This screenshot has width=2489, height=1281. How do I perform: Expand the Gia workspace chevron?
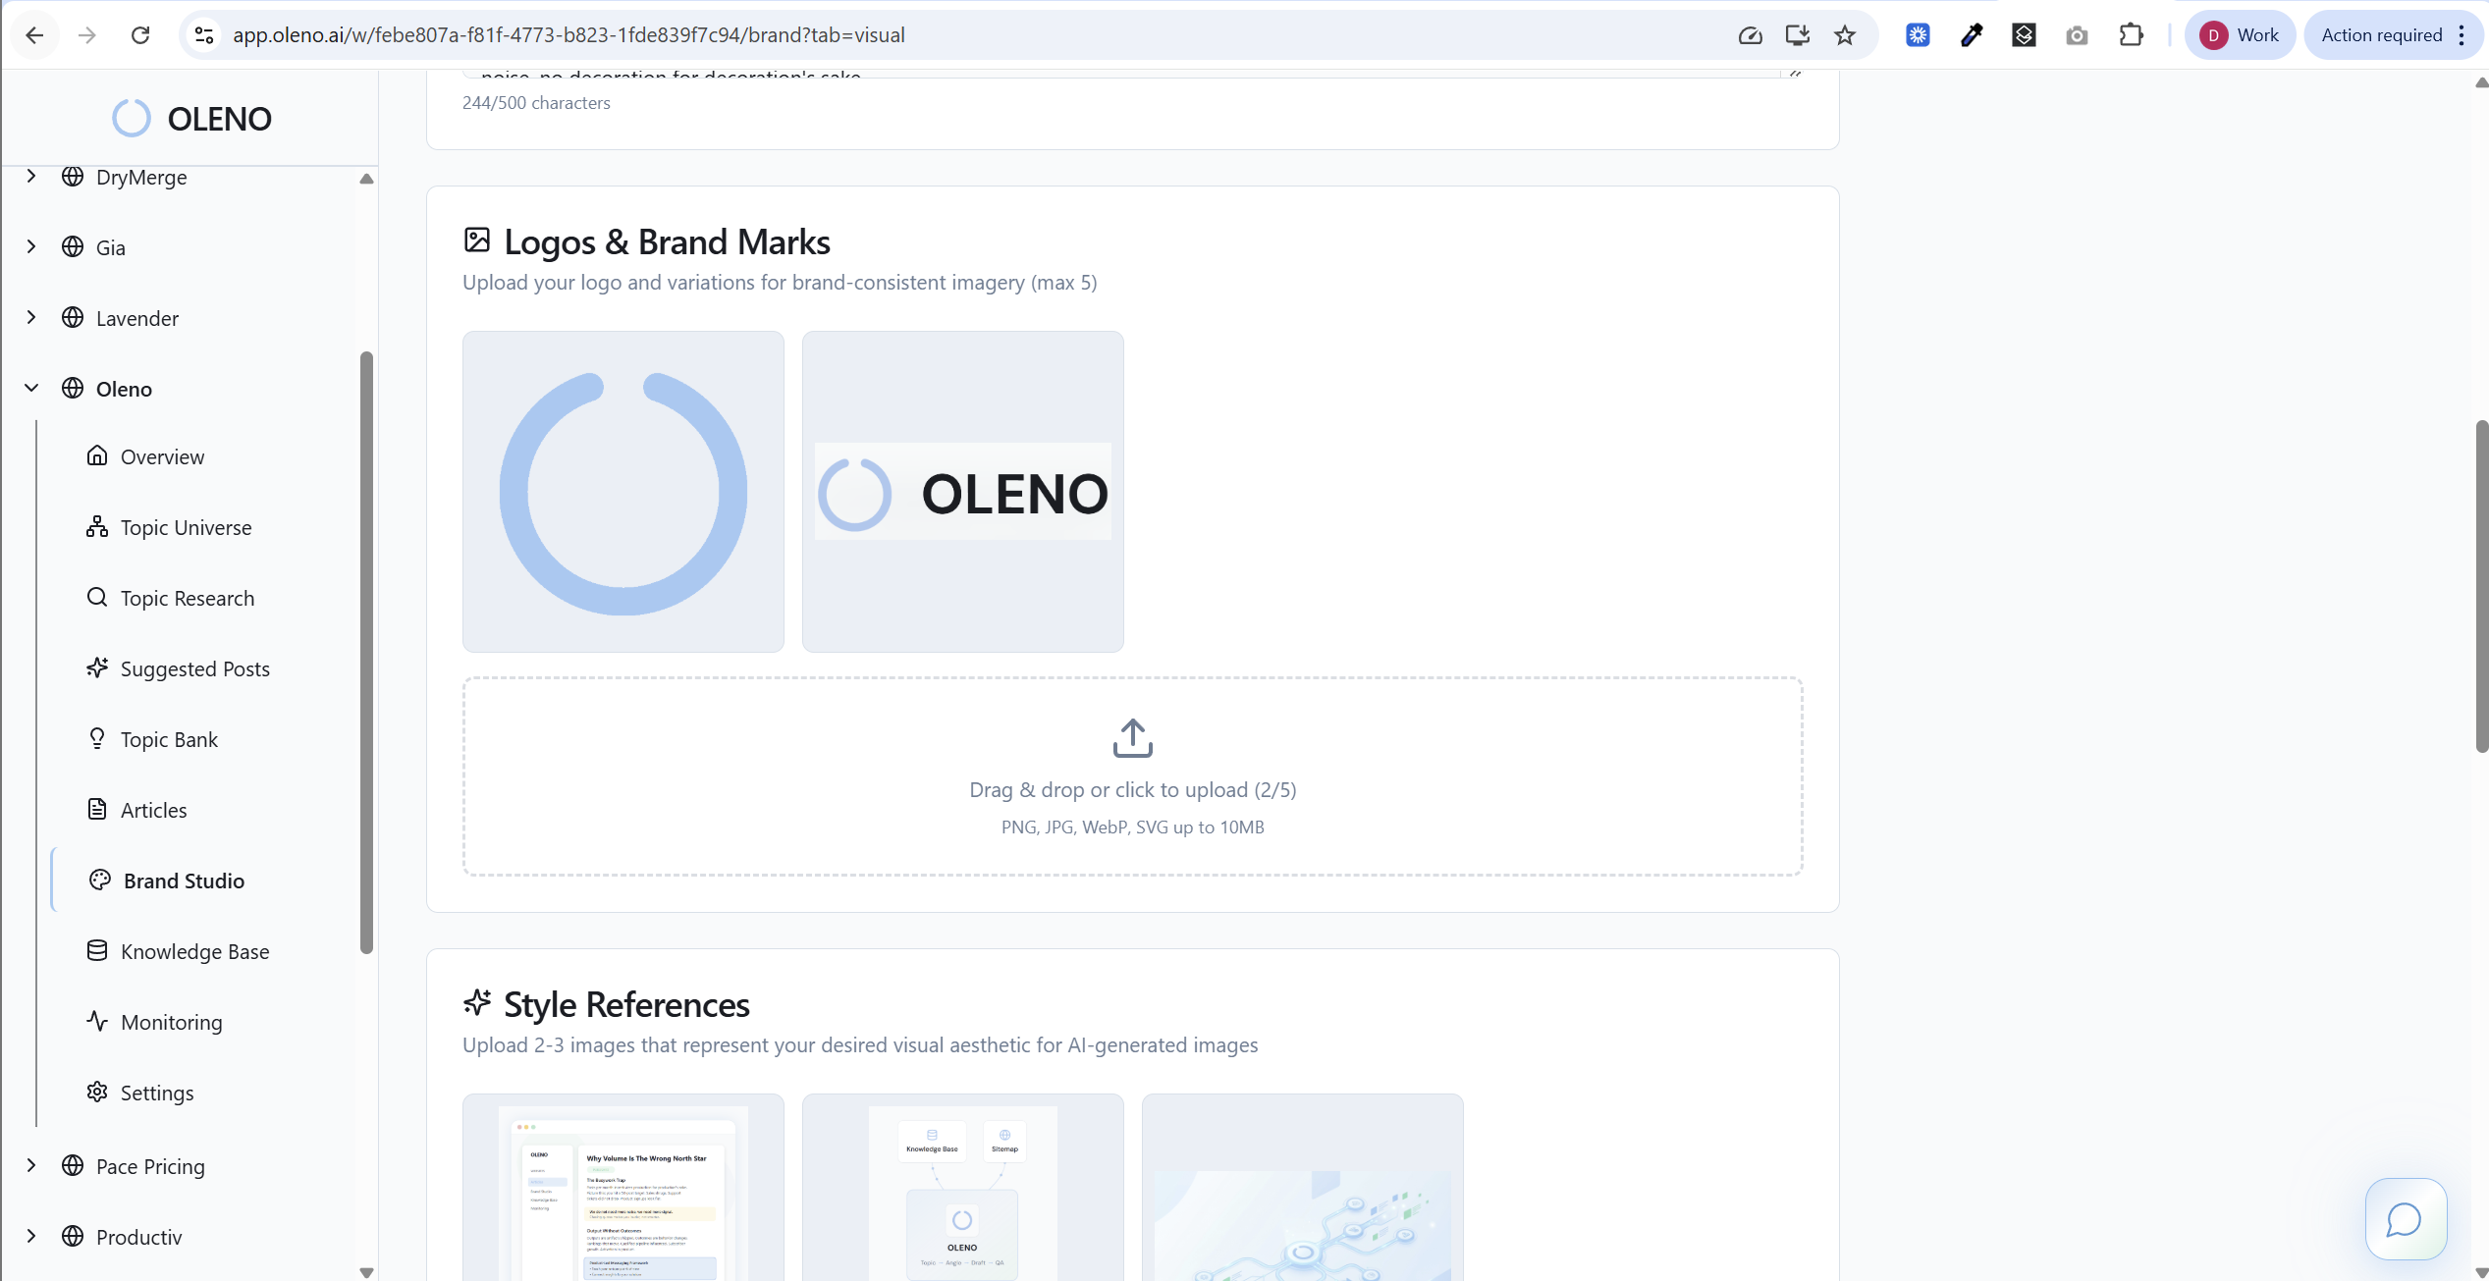pyautogui.click(x=31, y=246)
